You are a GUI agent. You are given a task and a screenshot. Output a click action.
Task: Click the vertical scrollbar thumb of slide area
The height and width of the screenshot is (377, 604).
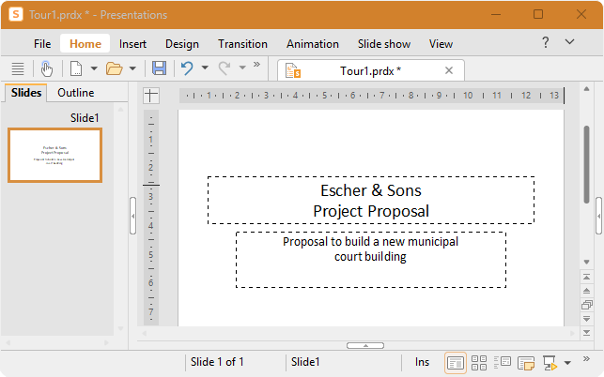point(586,164)
